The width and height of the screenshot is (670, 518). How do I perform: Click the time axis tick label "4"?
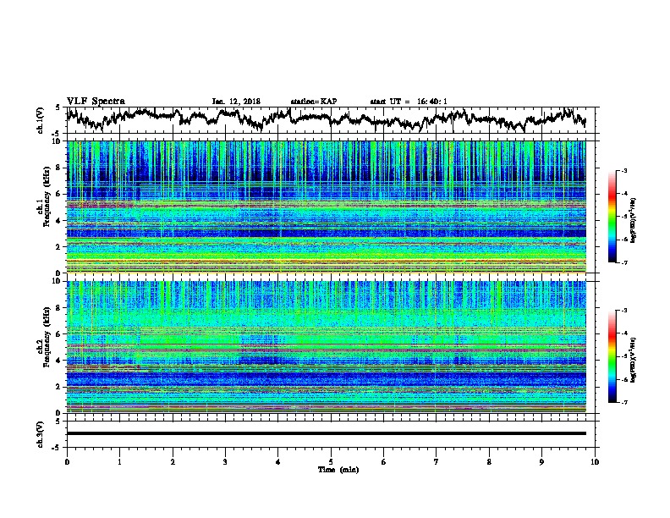278,462
